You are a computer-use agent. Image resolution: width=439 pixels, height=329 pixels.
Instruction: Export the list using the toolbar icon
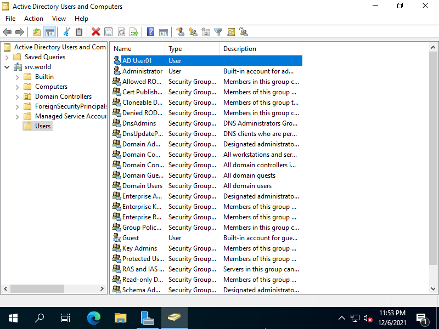point(134,32)
